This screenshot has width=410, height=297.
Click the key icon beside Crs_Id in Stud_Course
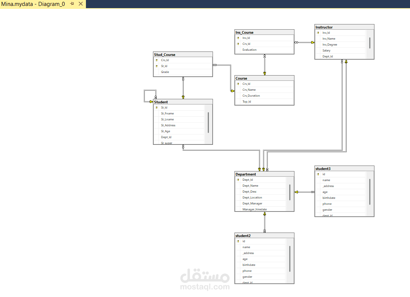pos(156,60)
